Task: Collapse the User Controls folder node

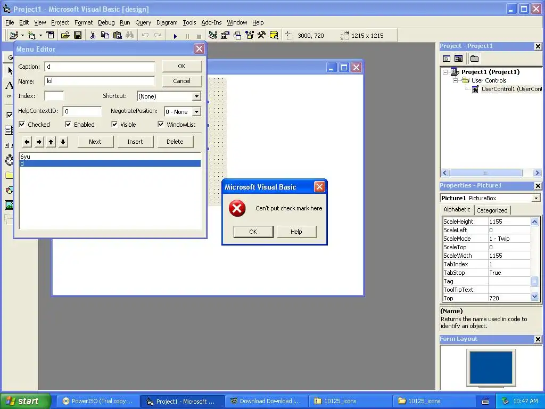Action: pyautogui.click(x=456, y=80)
